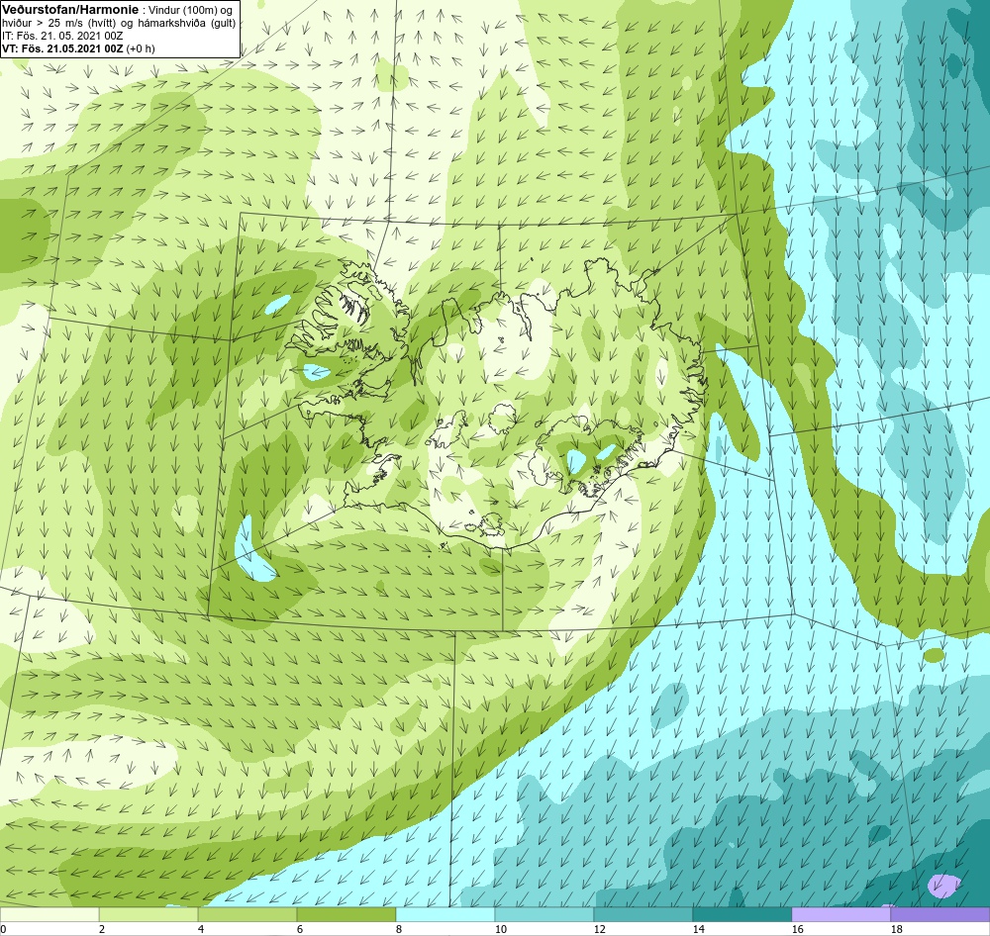The width and height of the screenshot is (990, 936).
Task: Click the light green 2–4 m/s legend swatch
Action: [x=148, y=914]
